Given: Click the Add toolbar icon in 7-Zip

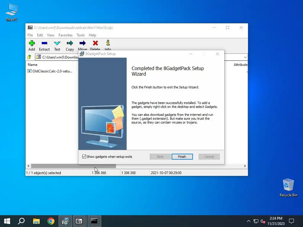Looking at the screenshot, I should pos(32,43).
